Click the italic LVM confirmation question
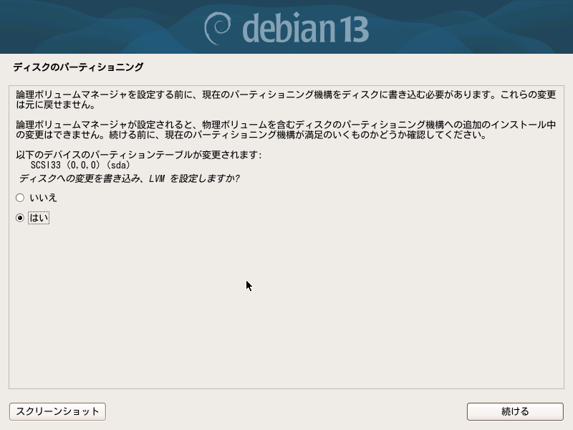The width and height of the screenshot is (573, 430). coord(130,178)
